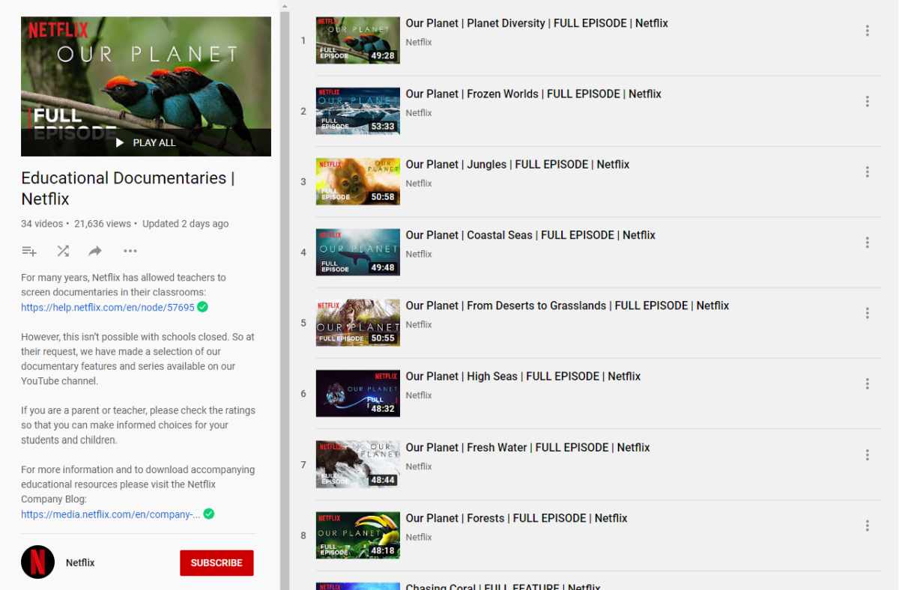
Task: Open options menu for Forests video
Action: [867, 525]
